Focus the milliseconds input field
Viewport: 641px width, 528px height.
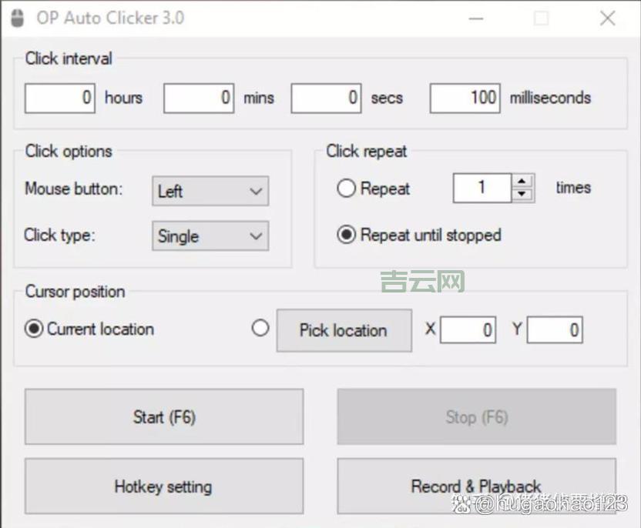[465, 98]
